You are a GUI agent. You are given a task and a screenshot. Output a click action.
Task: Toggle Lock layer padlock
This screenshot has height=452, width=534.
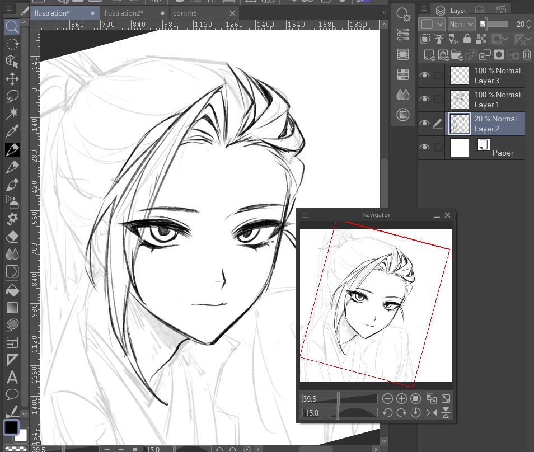point(467,39)
